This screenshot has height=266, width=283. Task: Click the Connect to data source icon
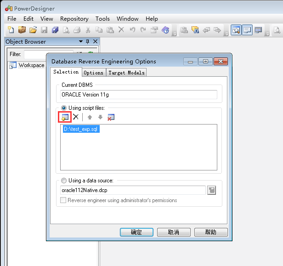pyautogui.click(x=211, y=190)
